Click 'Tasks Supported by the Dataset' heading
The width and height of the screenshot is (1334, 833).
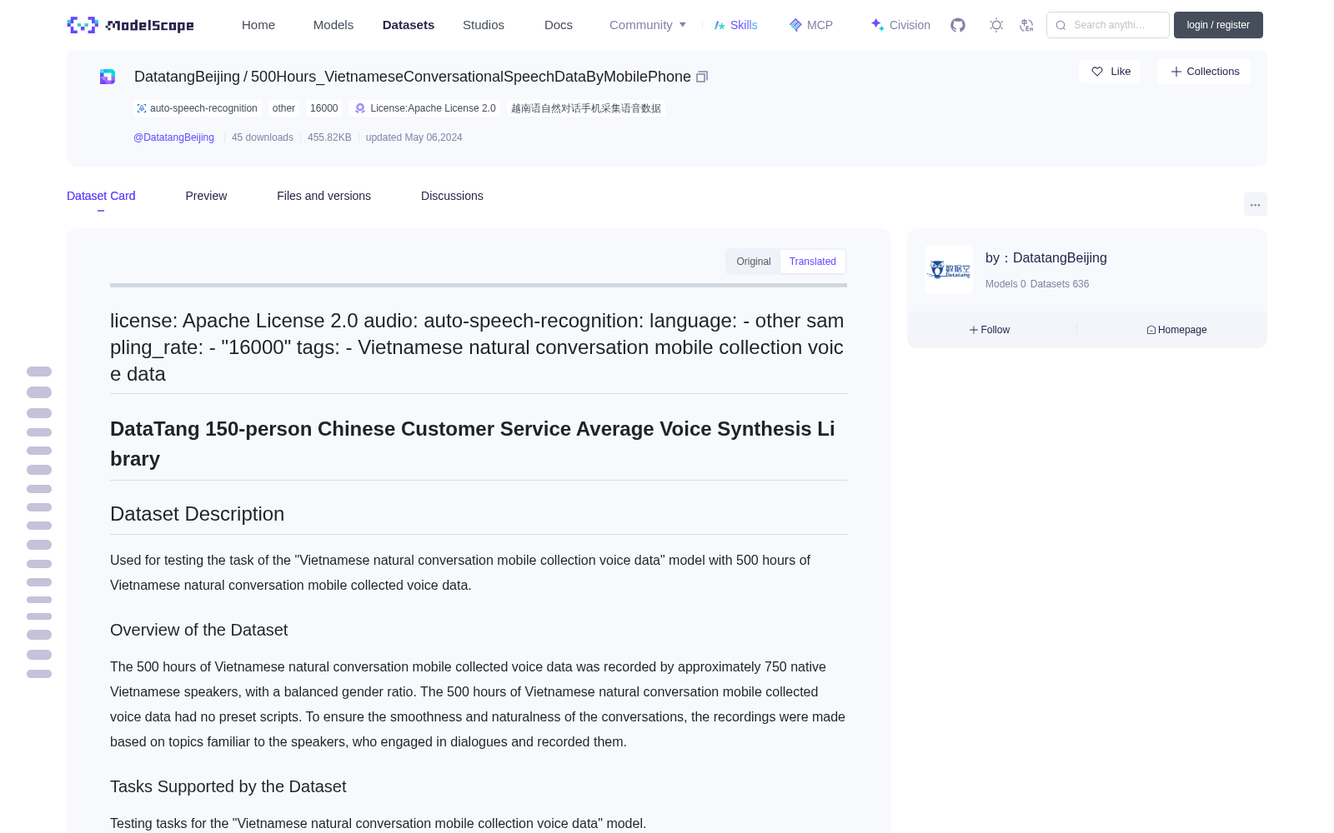point(228,786)
